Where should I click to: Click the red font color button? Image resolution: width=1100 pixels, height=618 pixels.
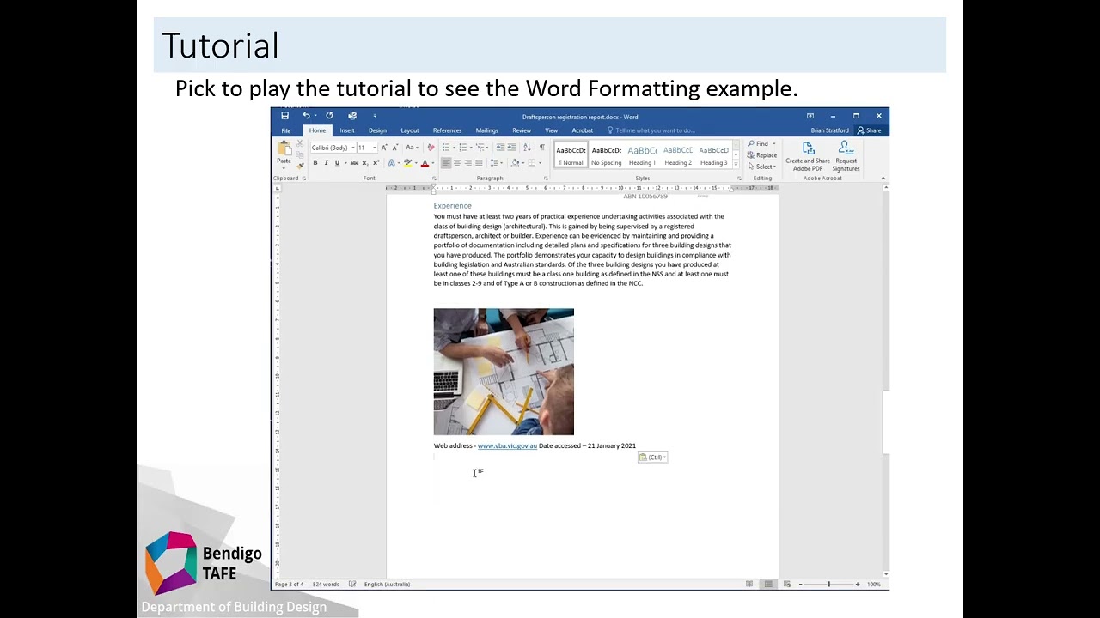point(425,163)
